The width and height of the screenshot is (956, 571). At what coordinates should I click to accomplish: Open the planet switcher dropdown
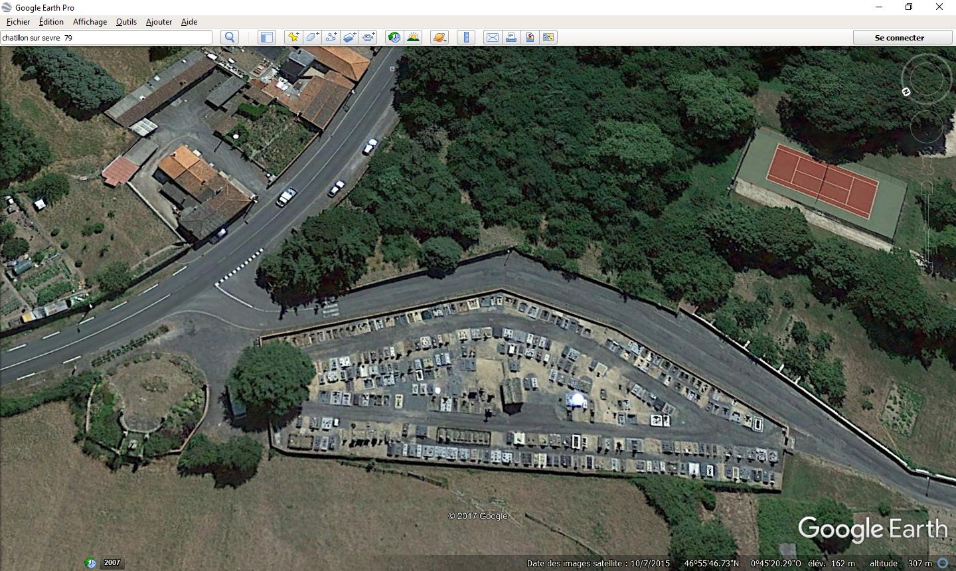click(439, 37)
